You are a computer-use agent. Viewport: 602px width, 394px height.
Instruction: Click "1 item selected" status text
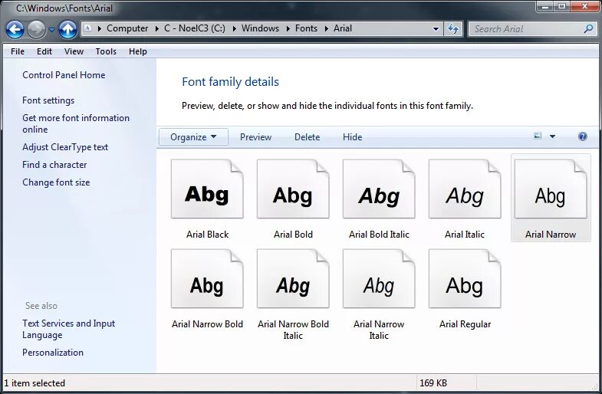pos(35,383)
